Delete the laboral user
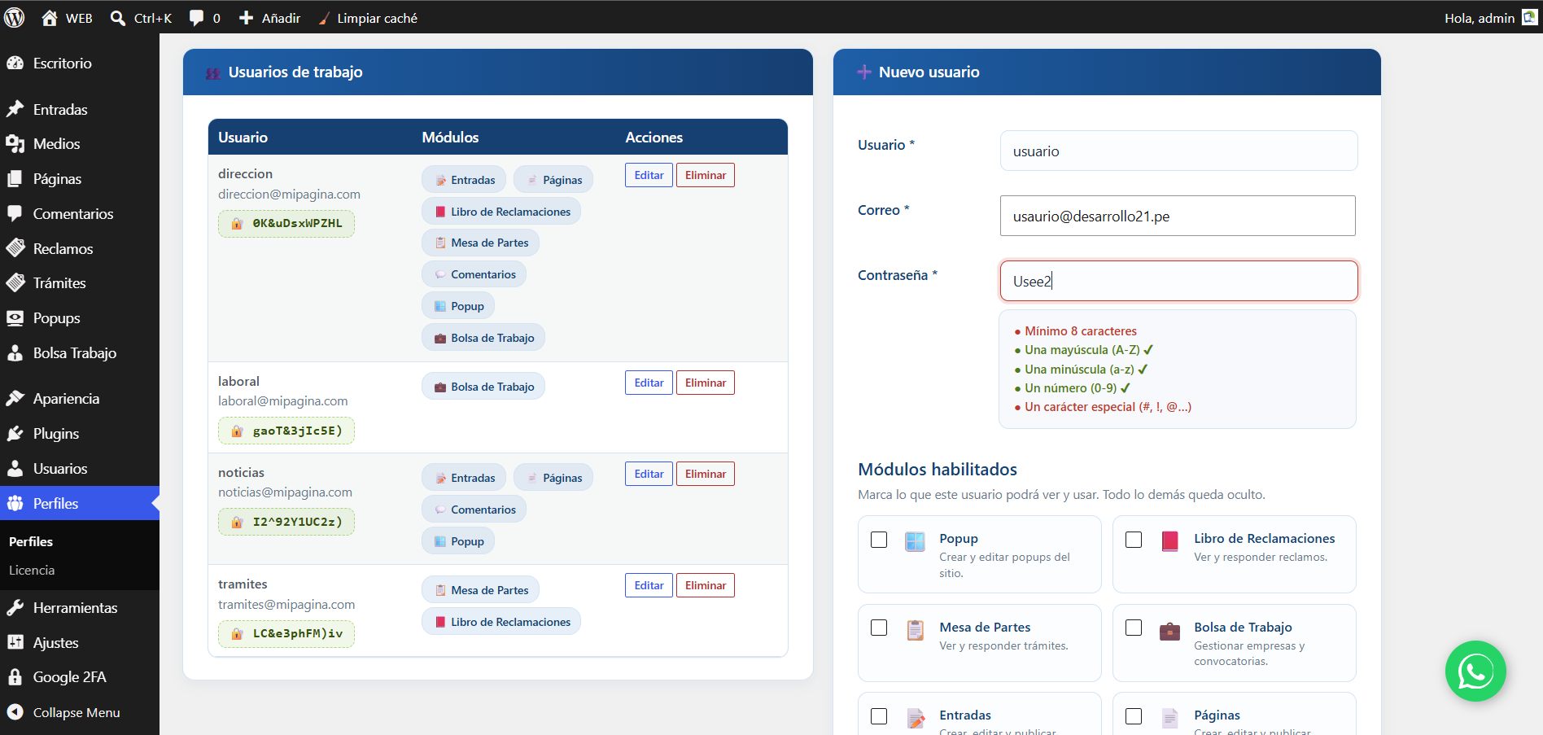Image resolution: width=1543 pixels, height=735 pixels. pos(706,383)
